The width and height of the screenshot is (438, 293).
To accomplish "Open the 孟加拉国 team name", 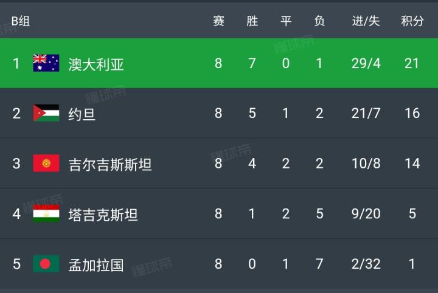I will coord(96,264).
